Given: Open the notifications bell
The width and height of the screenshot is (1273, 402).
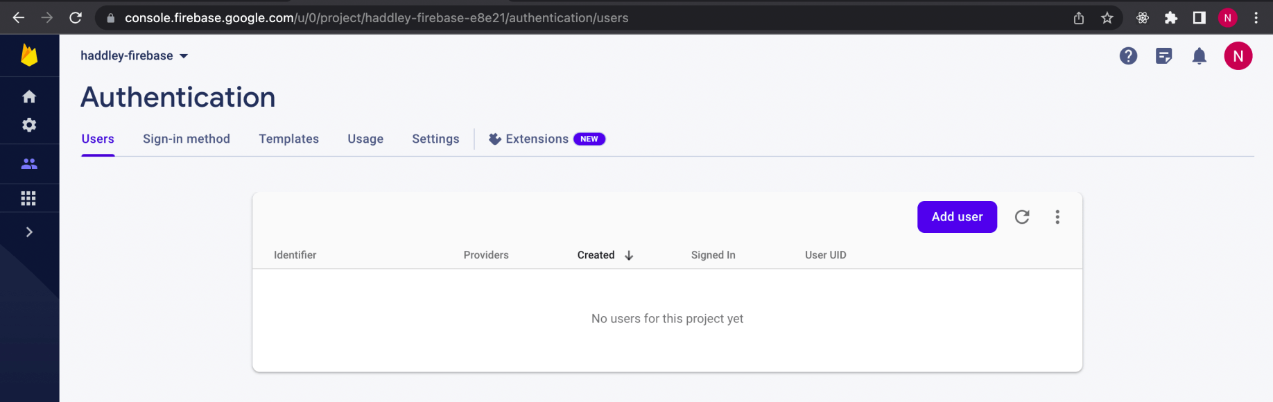Looking at the screenshot, I should tap(1199, 56).
